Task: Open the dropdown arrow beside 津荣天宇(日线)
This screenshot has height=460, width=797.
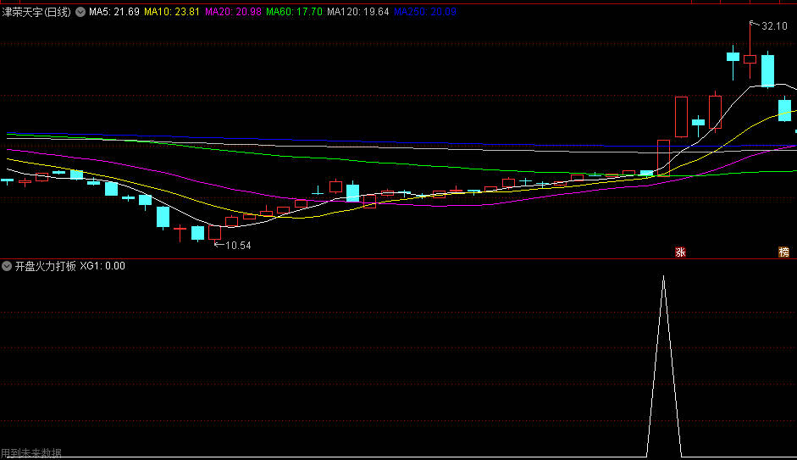Action: point(80,12)
